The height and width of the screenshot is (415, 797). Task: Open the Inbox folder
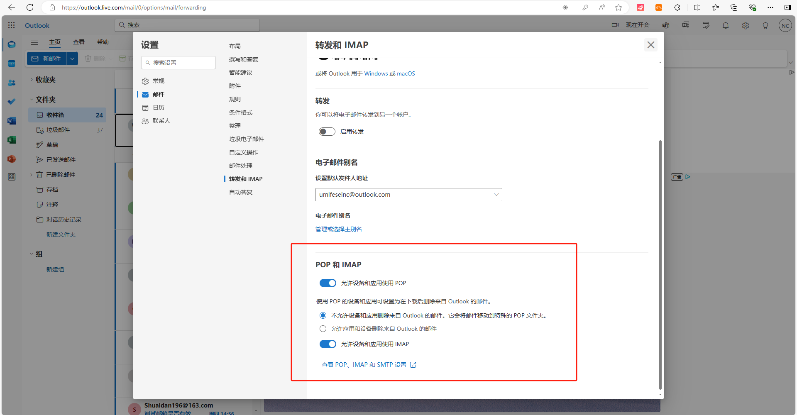[x=67, y=115]
